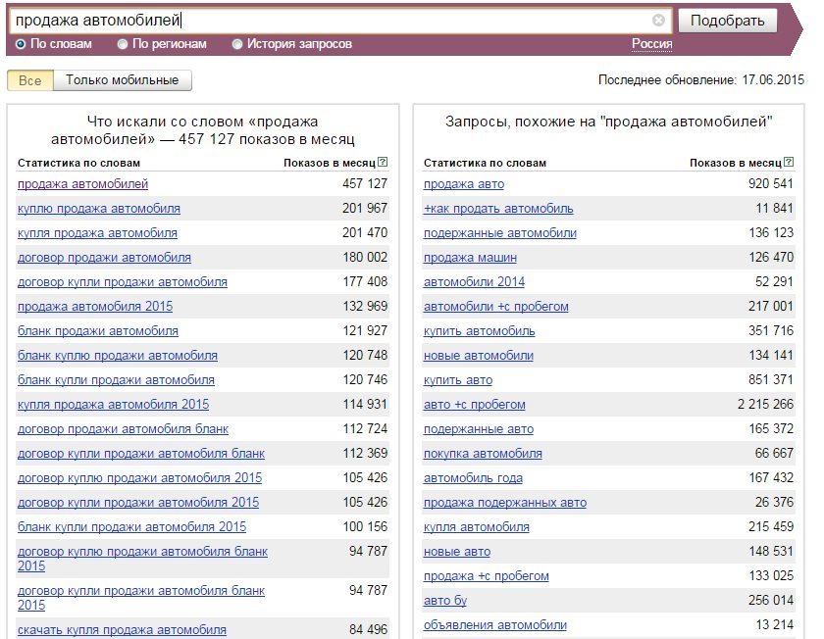Open the 'купля продажа автомобиля' link
This screenshot has width=824, height=639.
[x=97, y=232]
